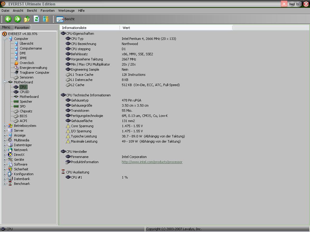Click the Konfiguration icon
Viewport: 310px width, 232px height.
tap(10, 174)
